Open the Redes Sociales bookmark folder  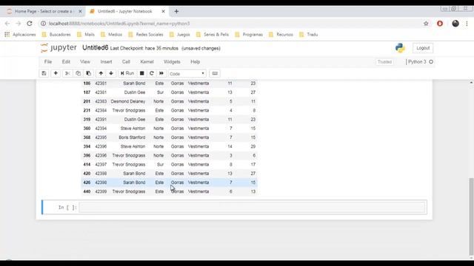[x=146, y=35]
